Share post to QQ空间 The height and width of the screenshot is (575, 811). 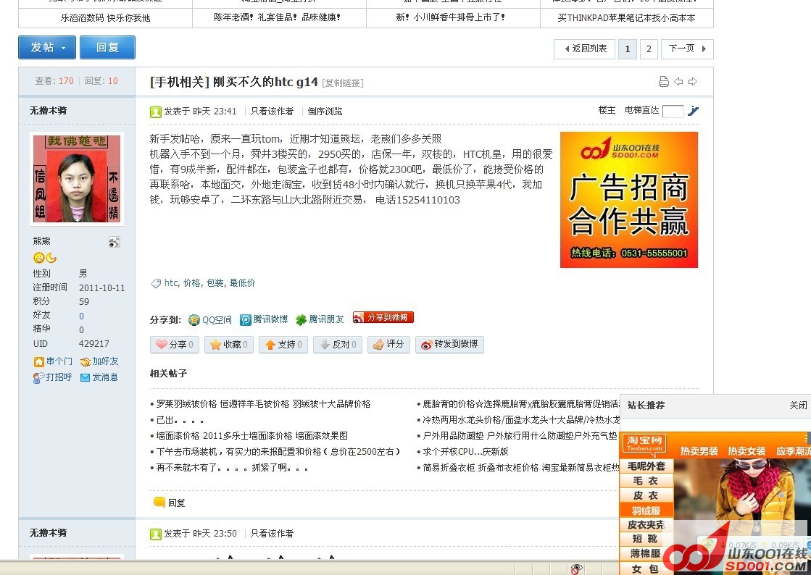tap(210, 319)
